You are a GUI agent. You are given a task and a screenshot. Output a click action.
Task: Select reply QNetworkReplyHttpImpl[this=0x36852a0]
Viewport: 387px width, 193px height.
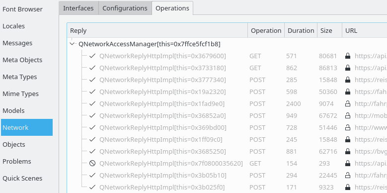click(162, 116)
